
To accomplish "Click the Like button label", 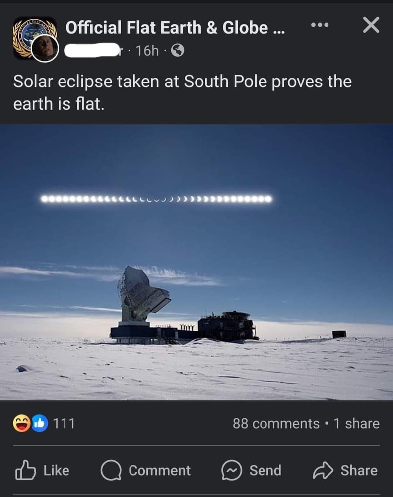I will [x=57, y=470].
